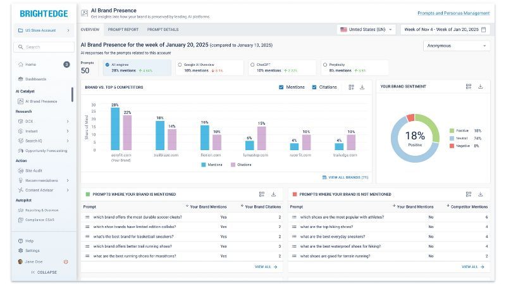Screen dimensions: 506x285
Task: Click the home notification badge
Action: [66, 65]
